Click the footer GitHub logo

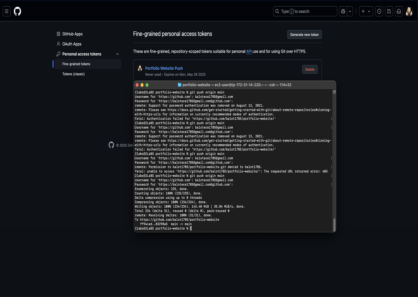pos(111,145)
